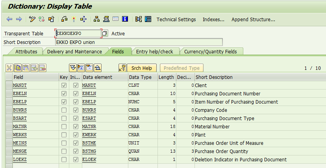This screenshot has width=326, height=168.
Task: Open Technical Settings
Action: click(x=176, y=20)
